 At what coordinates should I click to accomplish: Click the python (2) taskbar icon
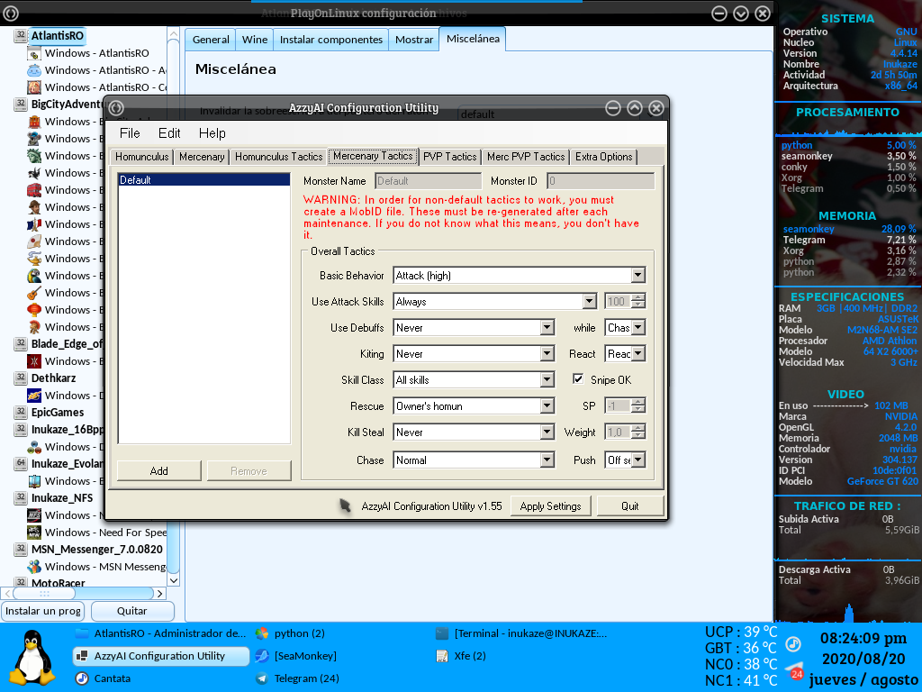262,633
